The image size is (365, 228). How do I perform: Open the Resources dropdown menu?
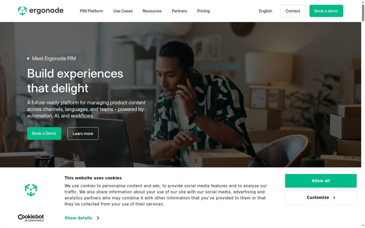(x=152, y=11)
